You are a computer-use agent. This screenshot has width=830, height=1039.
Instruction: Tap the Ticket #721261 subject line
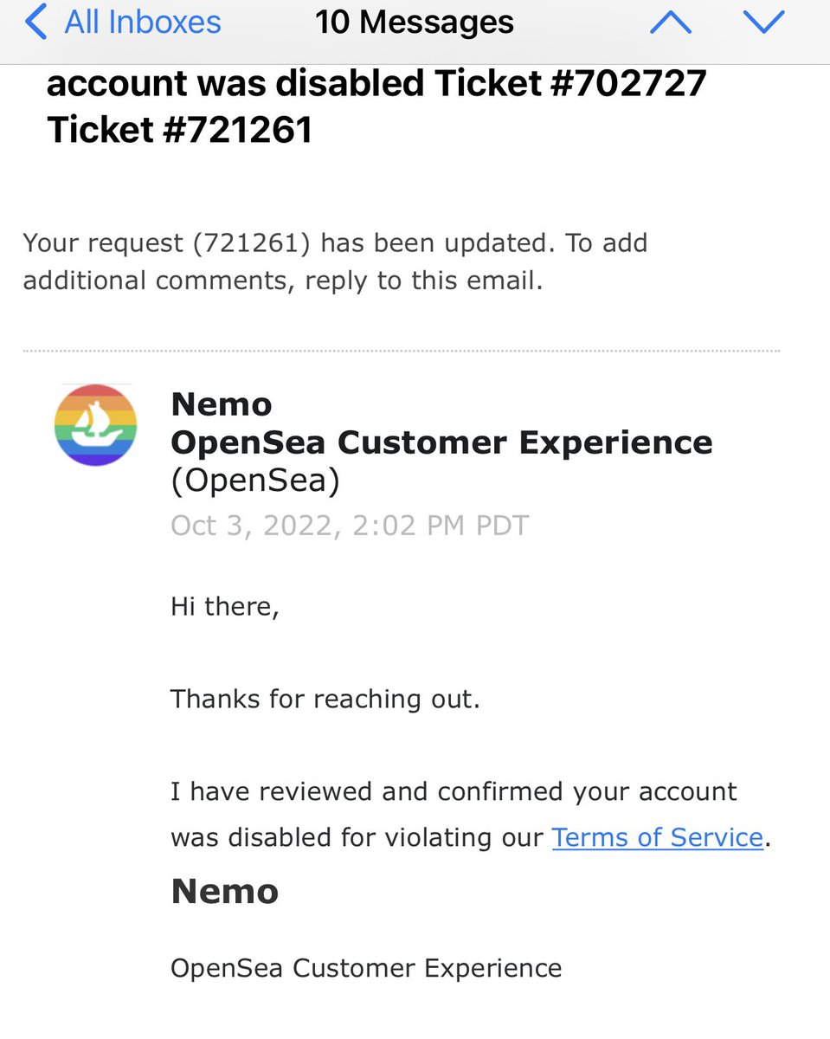pos(179,130)
